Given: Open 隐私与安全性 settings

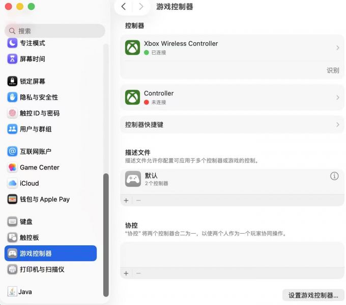Looking at the screenshot, I should tap(50, 97).
